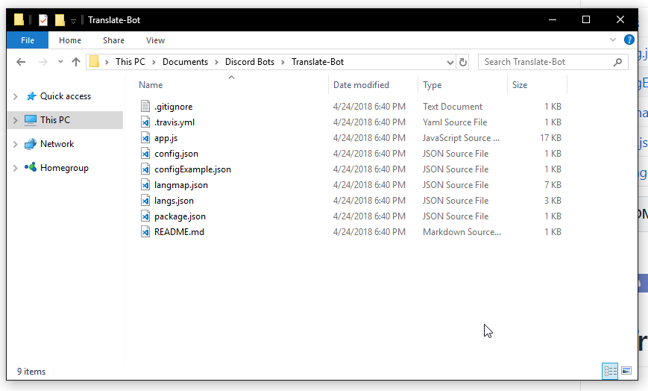The height and width of the screenshot is (391, 648).
Task: Select the app.js file icon
Action: click(x=145, y=138)
